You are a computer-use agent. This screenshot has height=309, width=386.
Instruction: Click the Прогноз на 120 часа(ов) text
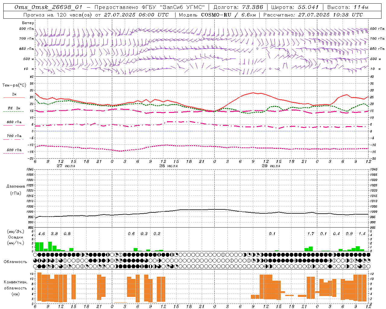(58, 15)
